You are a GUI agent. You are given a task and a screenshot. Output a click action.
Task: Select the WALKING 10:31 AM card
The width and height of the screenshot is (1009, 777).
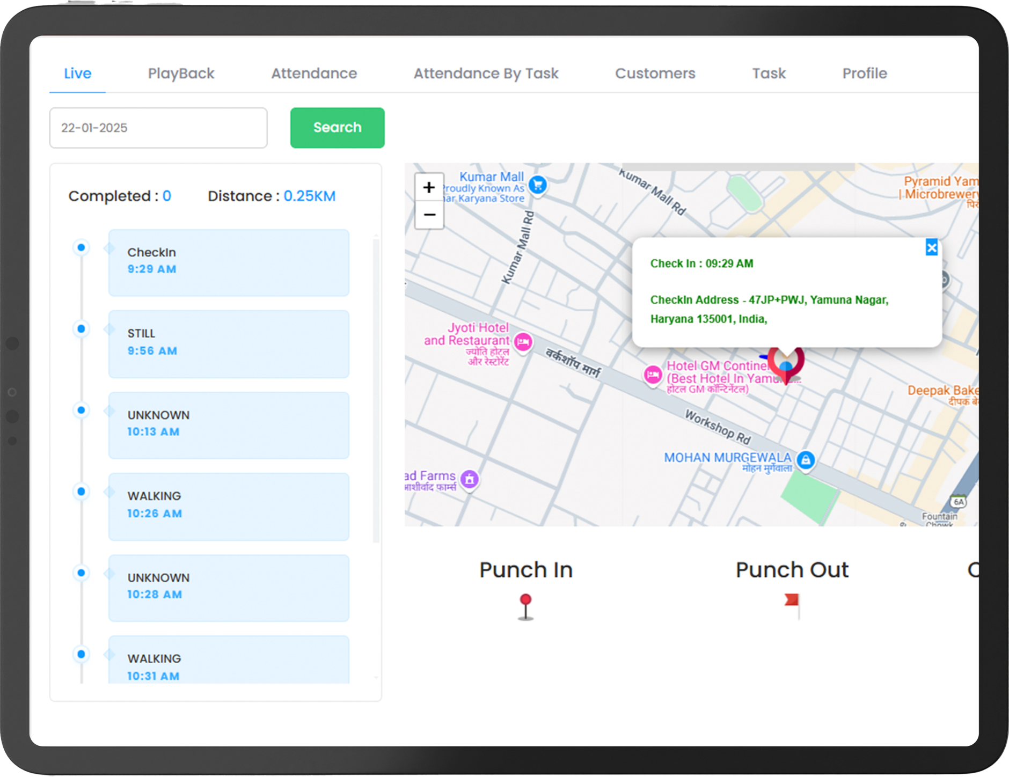[229, 660]
